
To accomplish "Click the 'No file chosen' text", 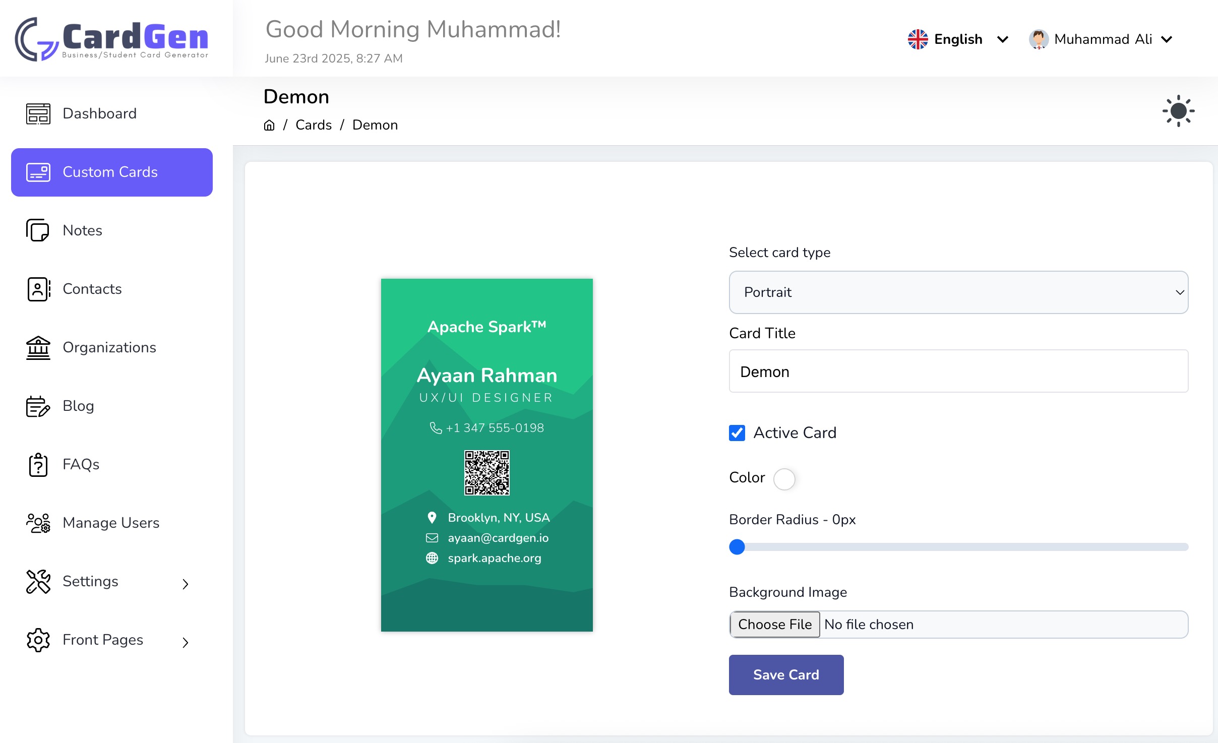I will [869, 624].
